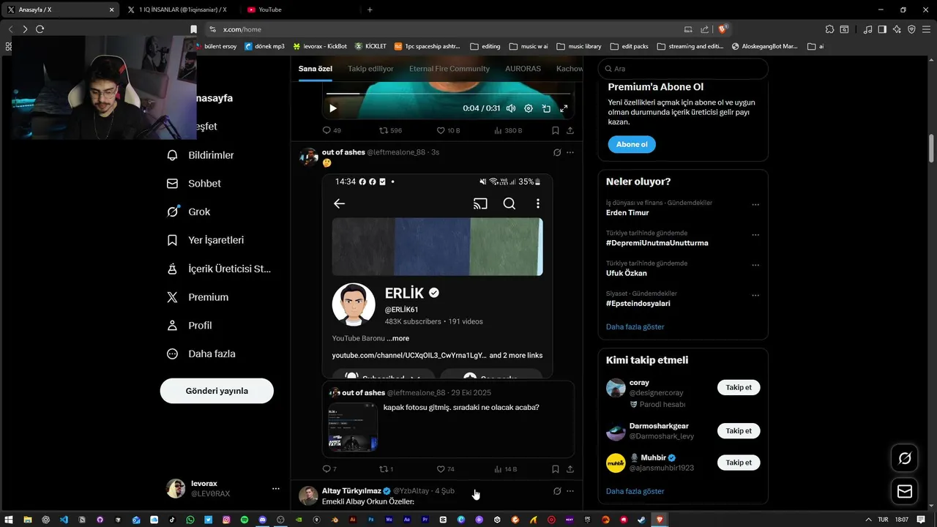Like the post with 10 B likes
937x527 pixels.
tap(448, 130)
